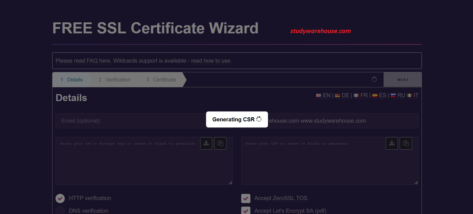Toggle Accept Let's Encrypt SA checkbox
This screenshot has width=473, height=214.
(x=246, y=211)
